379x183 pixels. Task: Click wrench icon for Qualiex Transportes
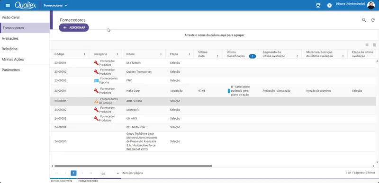[96, 71]
